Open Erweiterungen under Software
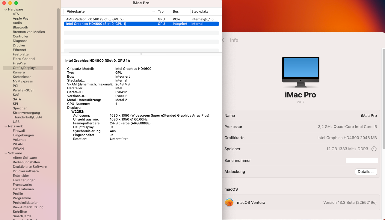 (24, 180)
